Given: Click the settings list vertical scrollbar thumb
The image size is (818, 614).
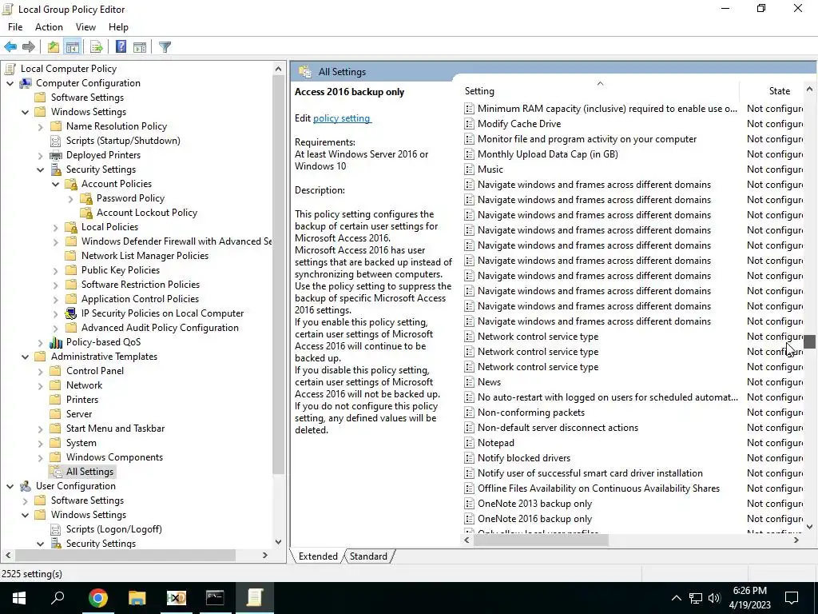Looking at the screenshot, I should pyautogui.click(x=809, y=341).
